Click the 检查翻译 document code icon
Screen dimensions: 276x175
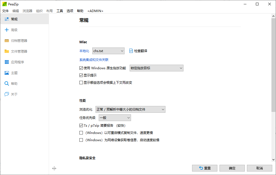click(x=131, y=51)
